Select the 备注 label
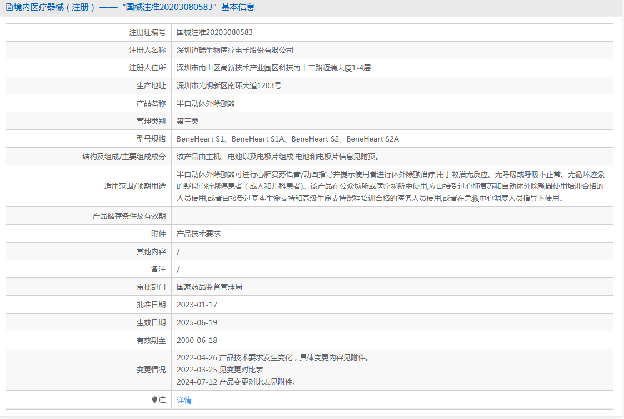The image size is (624, 419). (158, 270)
